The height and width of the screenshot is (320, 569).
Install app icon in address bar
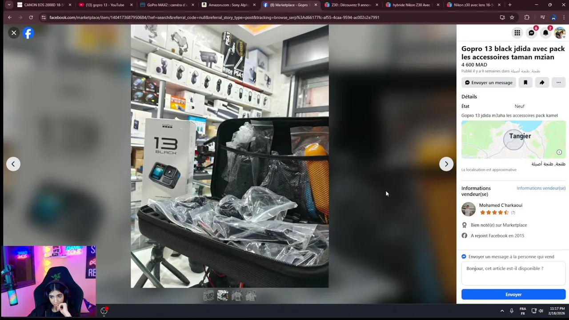tap(502, 17)
